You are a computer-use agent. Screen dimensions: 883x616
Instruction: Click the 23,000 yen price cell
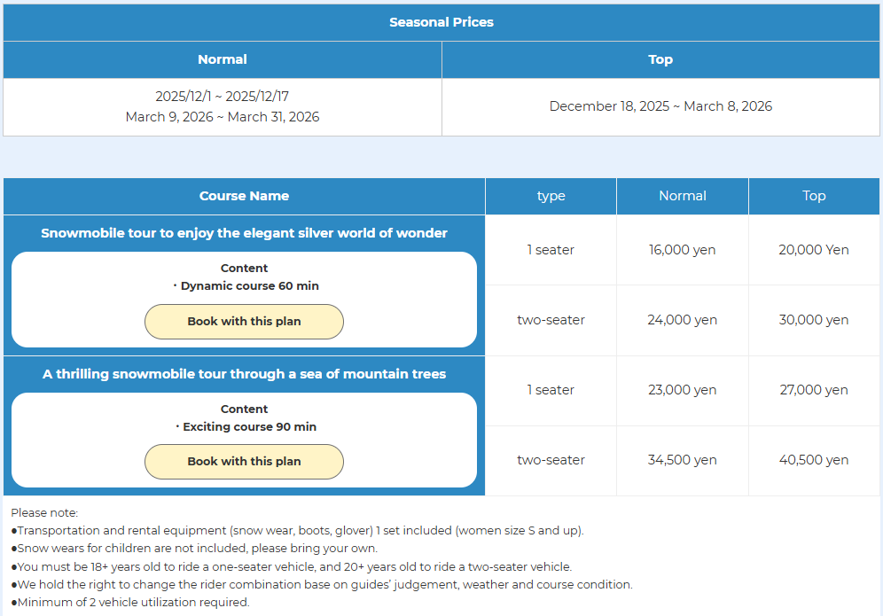[682, 390]
